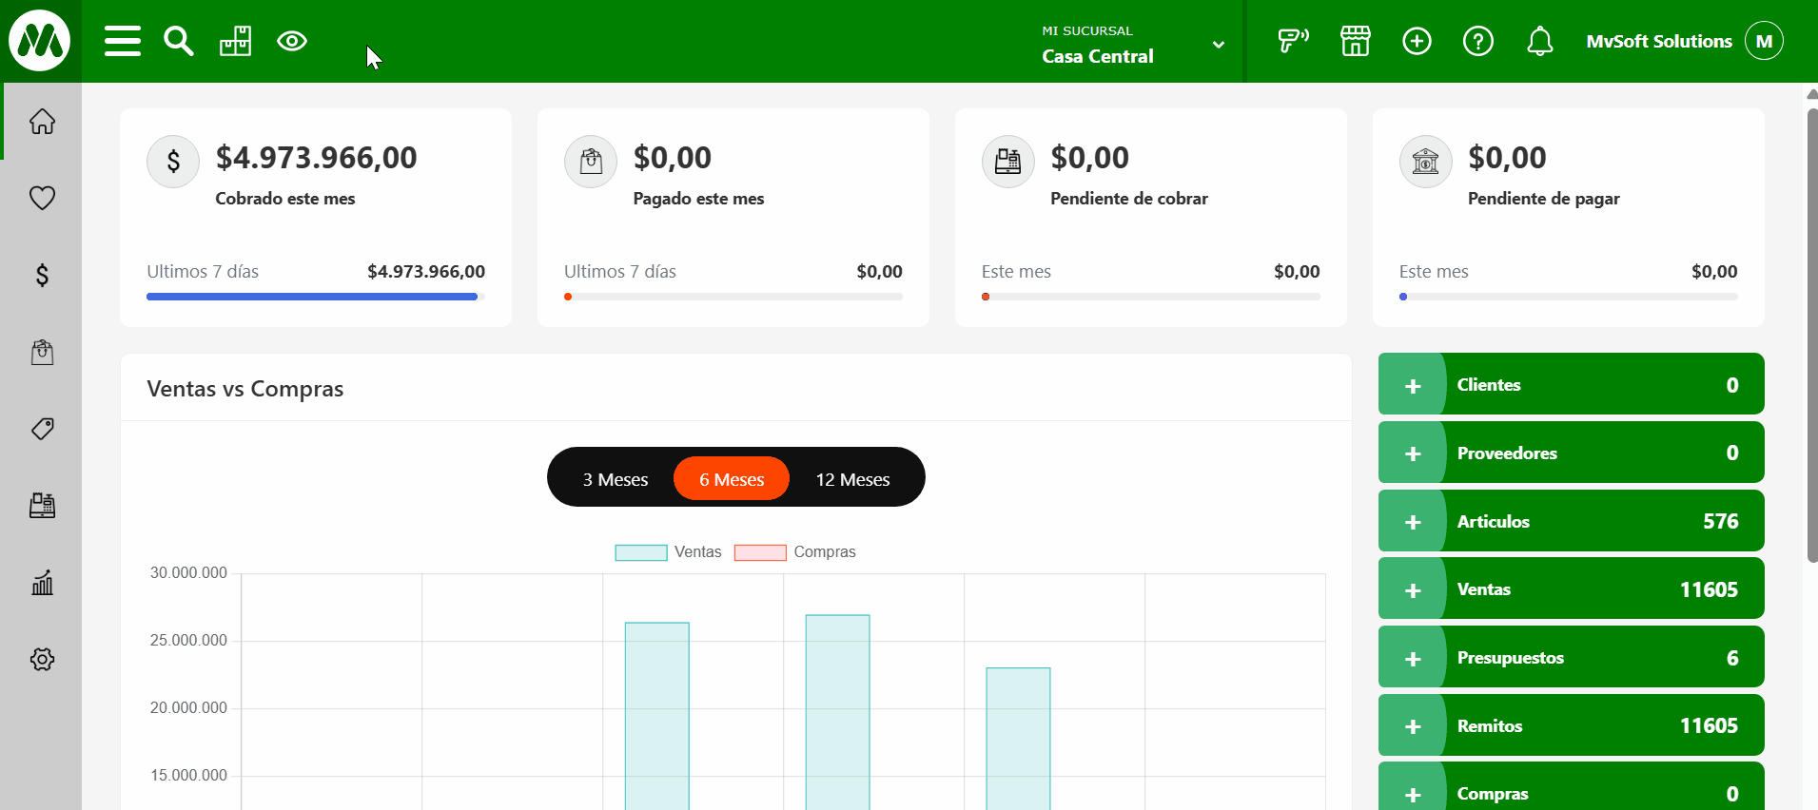Screen dimensions: 1818x810
Task: Open the notifications bell
Action: [1539, 41]
